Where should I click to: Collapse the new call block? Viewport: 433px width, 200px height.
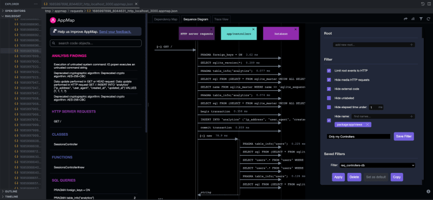tap(202, 136)
